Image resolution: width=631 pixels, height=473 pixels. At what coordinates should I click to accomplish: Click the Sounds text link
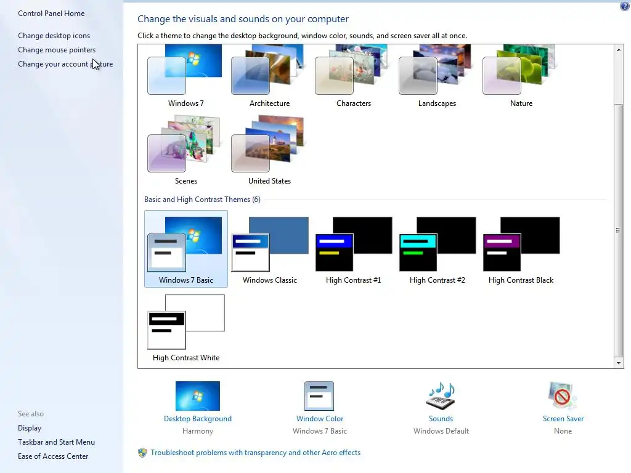point(441,419)
